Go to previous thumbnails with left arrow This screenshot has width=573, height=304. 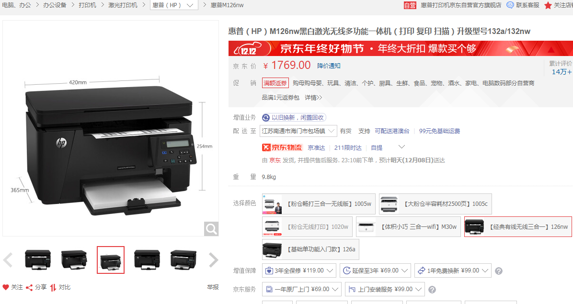pos(8,260)
